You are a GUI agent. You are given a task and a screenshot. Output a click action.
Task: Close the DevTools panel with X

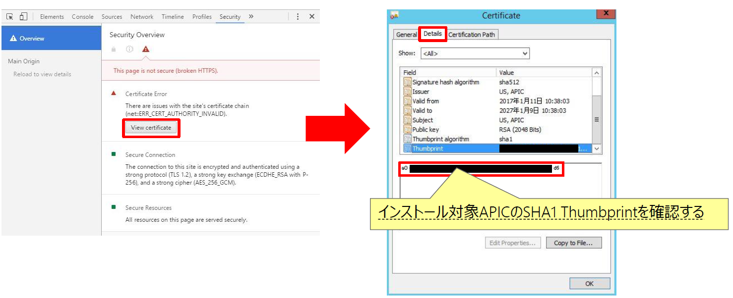click(312, 16)
